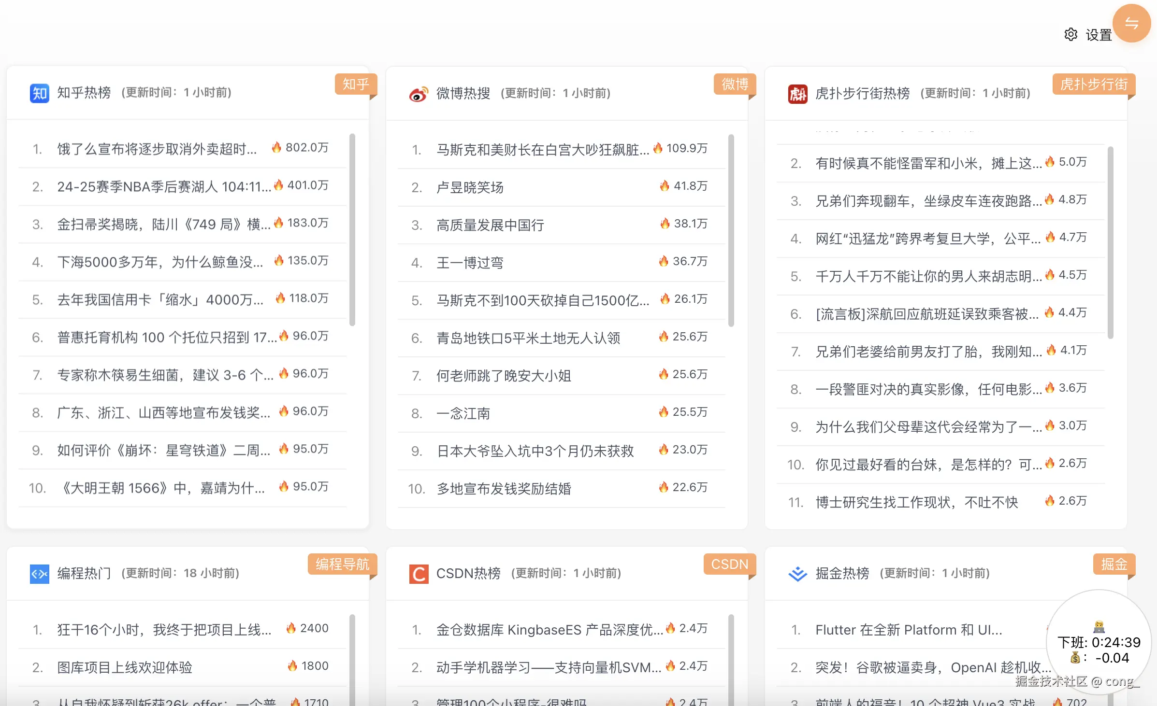Screen dimensions: 1157x706
Task: Open CSDN item 金仓数据库 KingbaseES
Action: point(549,630)
